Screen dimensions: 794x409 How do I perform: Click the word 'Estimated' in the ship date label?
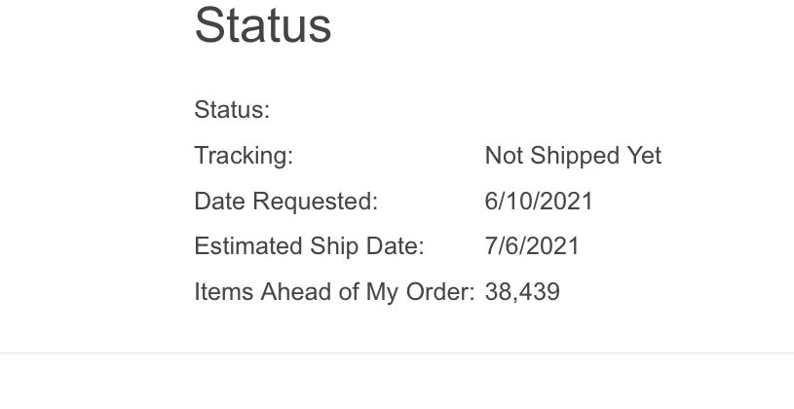tap(248, 246)
